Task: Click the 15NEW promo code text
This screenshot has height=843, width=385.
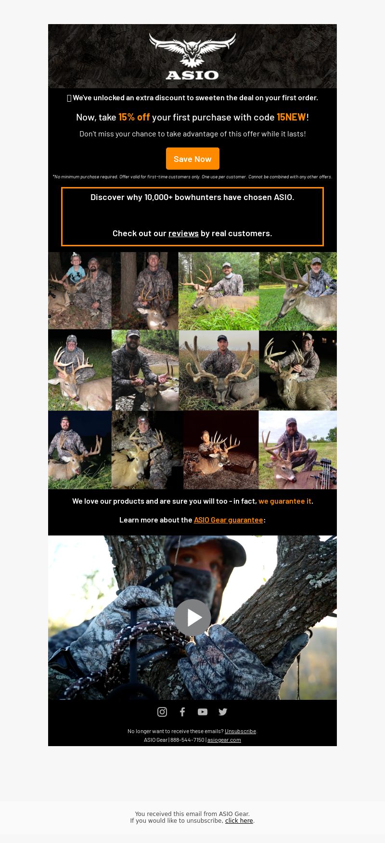Action: point(291,117)
